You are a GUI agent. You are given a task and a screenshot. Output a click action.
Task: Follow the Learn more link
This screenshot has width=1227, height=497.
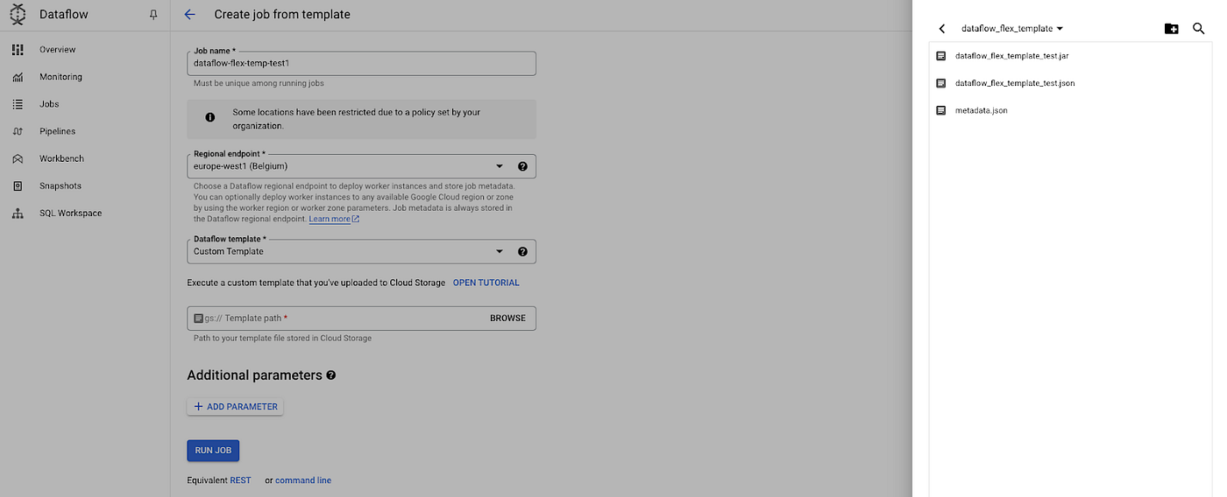point(334,219)
